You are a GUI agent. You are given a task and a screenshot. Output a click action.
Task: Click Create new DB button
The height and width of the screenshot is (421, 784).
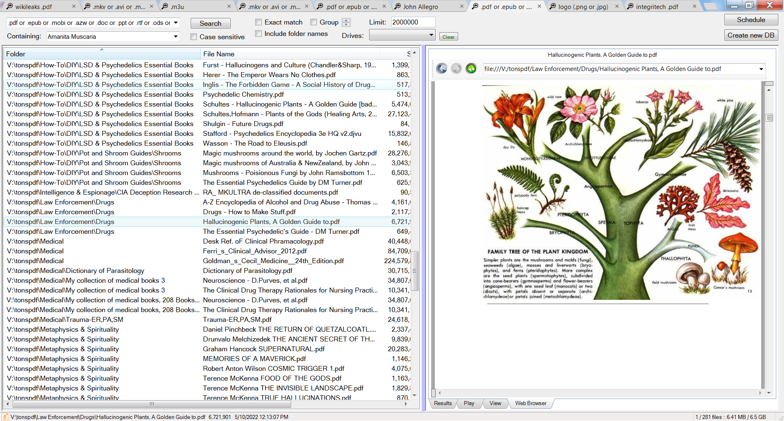click(x=751, y=35)
